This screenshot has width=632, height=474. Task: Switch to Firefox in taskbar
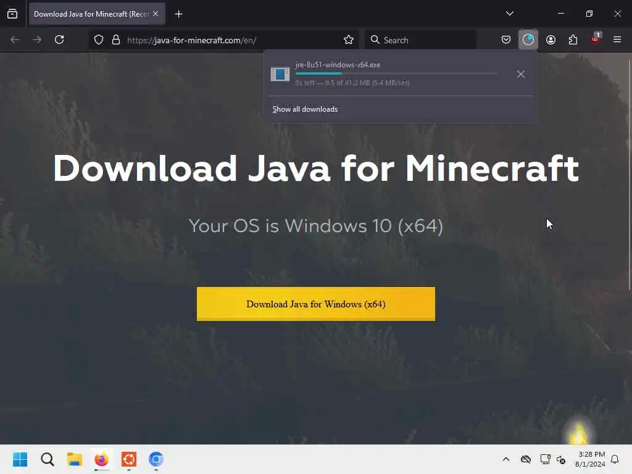pyautogui.click(x=102, y=459)
